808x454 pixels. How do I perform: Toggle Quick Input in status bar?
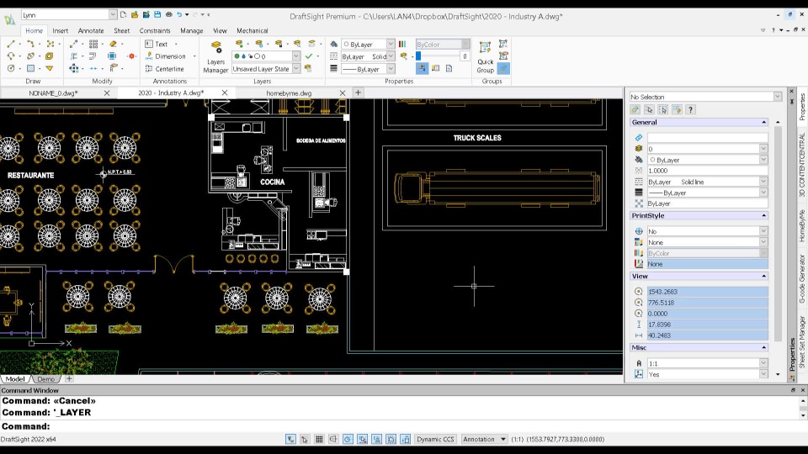pyautogui.click(x=406, y=439)
